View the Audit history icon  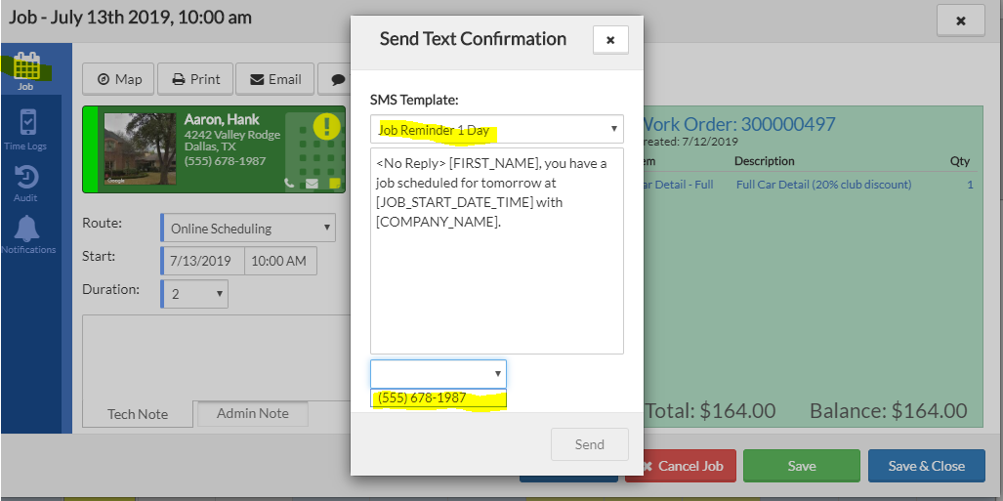tap(26, 183)
